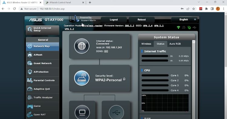Click the USB device icon in map
Image resolution: width=227 pixels, height=119 pixels.
[116, 112]
